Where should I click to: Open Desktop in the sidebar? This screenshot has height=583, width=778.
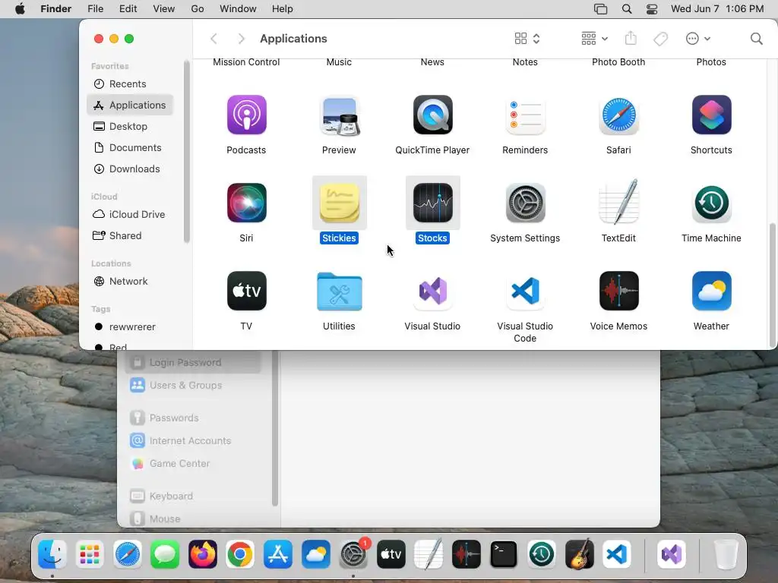tap(129, 127)
